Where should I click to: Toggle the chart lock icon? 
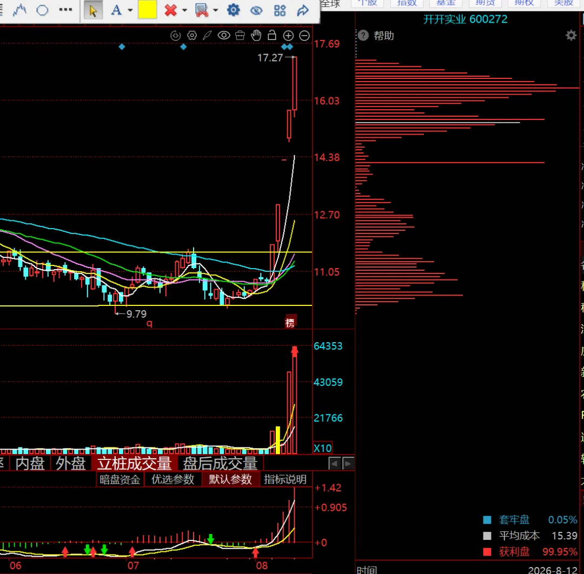272,35
